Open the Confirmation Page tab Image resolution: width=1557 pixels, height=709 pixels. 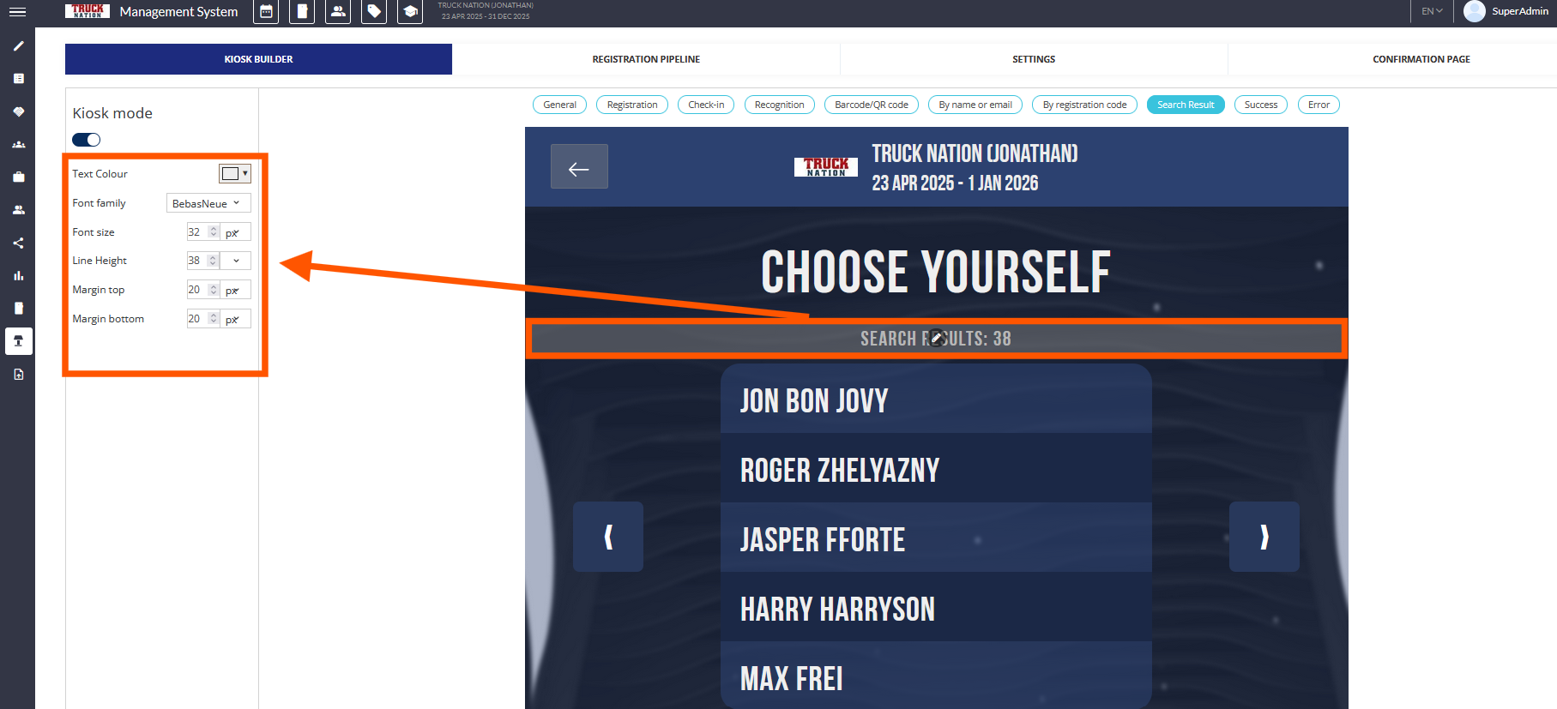click(x=1421, y=59)
